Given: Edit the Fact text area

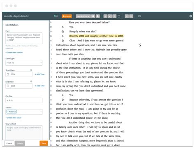Looking at the screenshot, I should 24,38.
